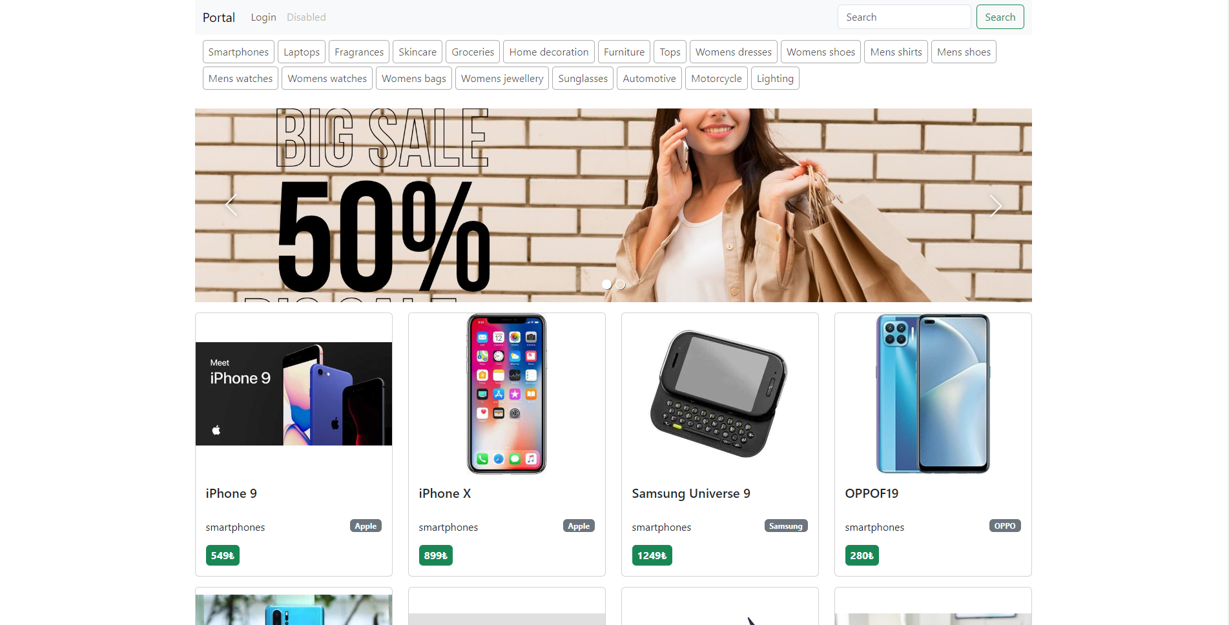
Task: Click the Portal brand link
Action: click(x=219, y=17)
